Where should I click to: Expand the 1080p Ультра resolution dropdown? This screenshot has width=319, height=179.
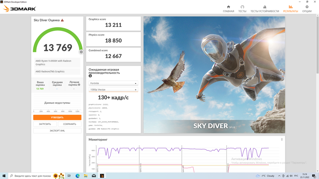point(113,89)
